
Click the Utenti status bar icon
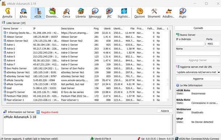pos(92,139)
